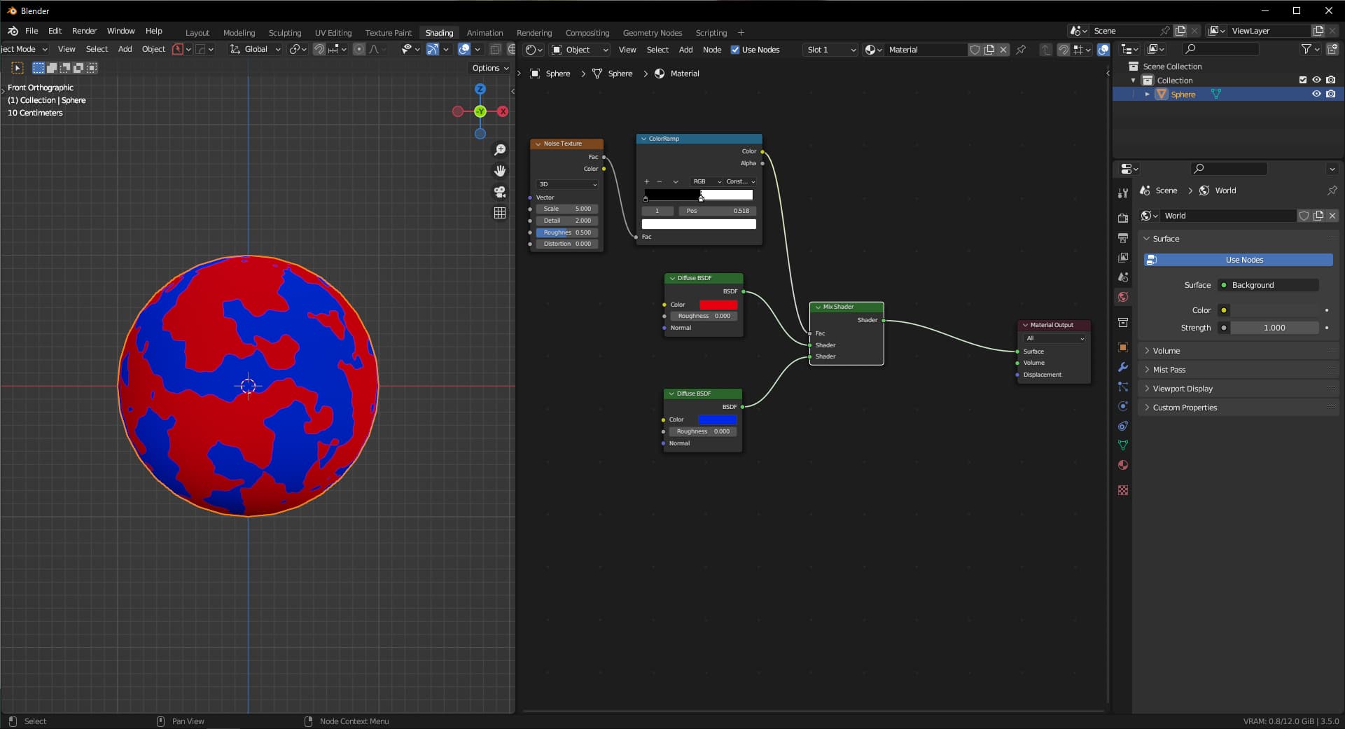Switch orthographic/perspective grid icon
The width and height of the screenshot is (1345, 729).
(500, 213)
